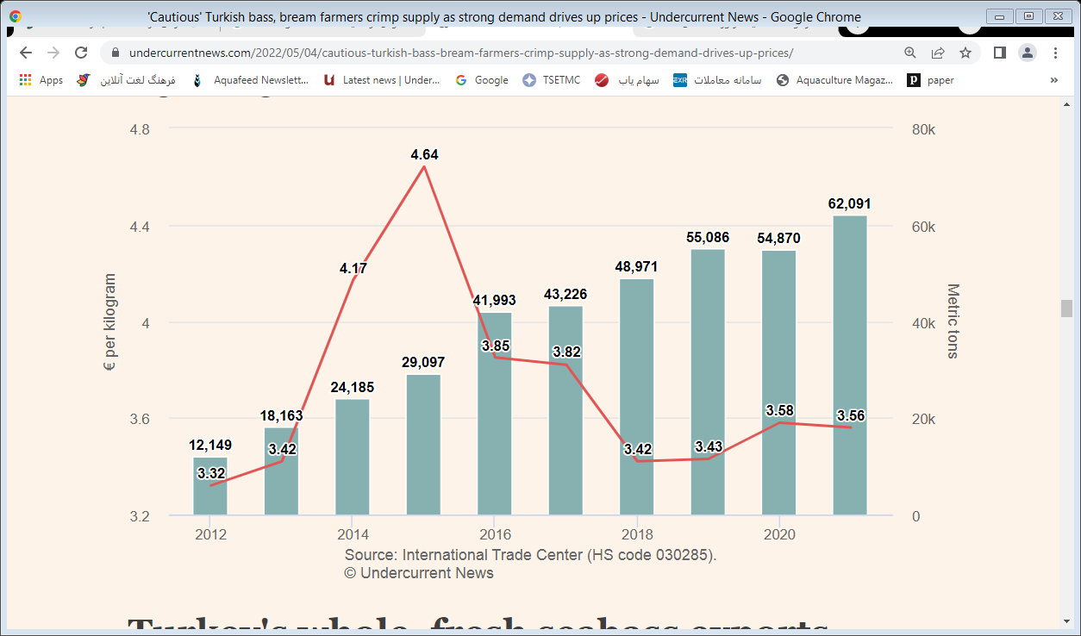Open the Google bookmark
Image resolution: width=1081 pixels, height=636 pixels.
(x=482, y=80)
